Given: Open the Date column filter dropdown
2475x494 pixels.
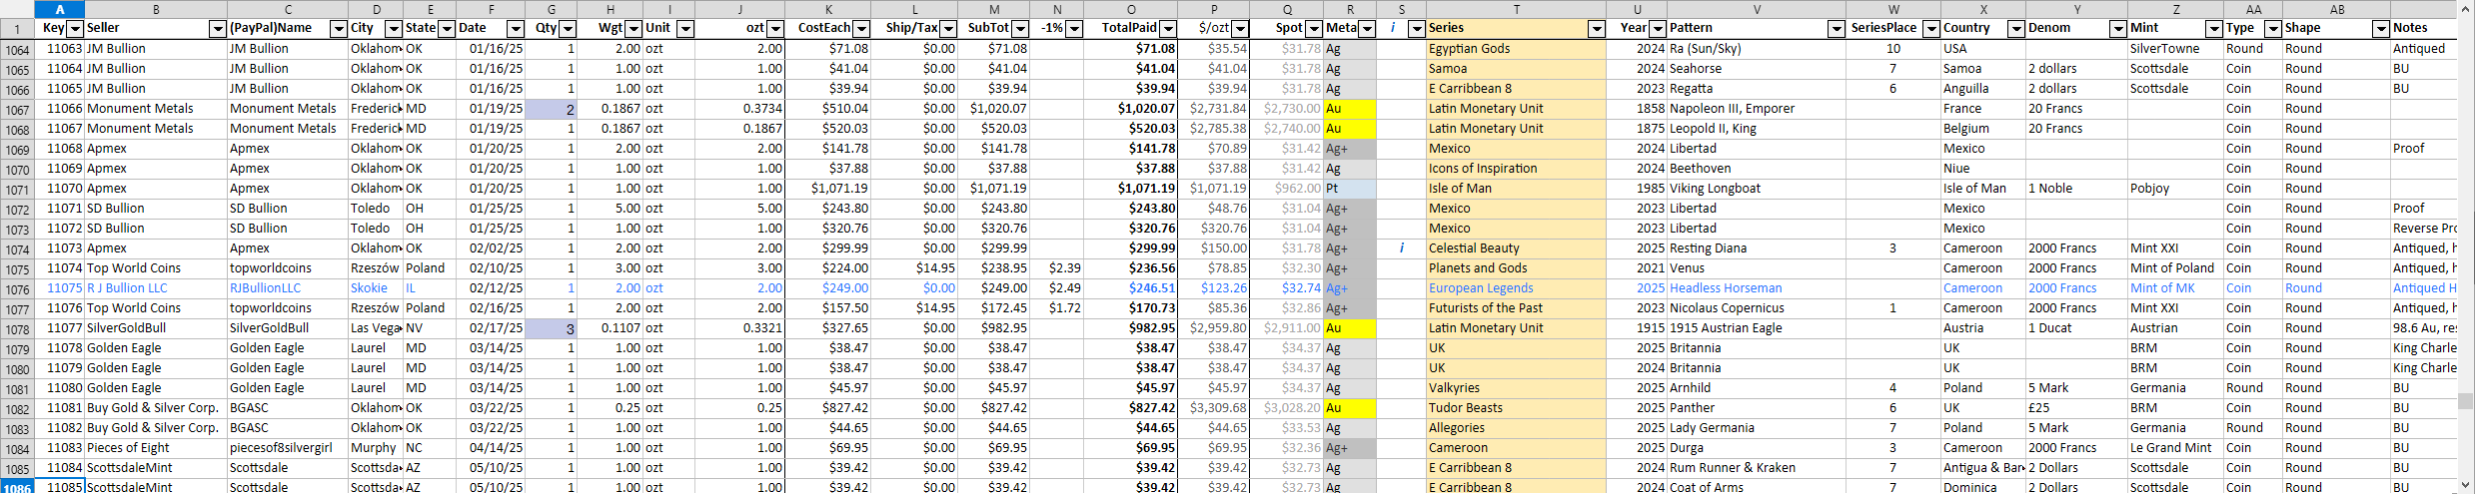Looking at the screenshot, I should tap(516, 29).
